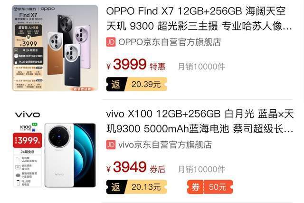Image resolution: width=304 pixels, height=203 pixels.
Task: Open the OPPO Find X7 product thumbnail
Action: (x=55, y=48)
